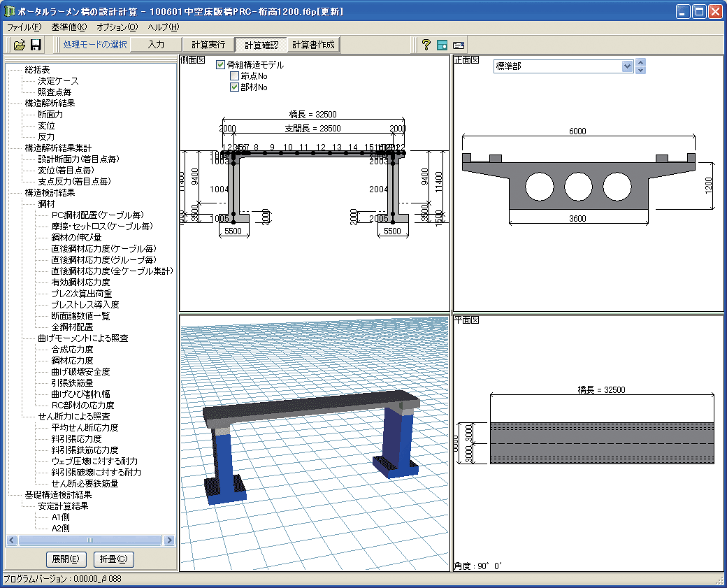Click the 折畳(C) button
This screenshot has height=588, width=727.
tap(113, 559)
